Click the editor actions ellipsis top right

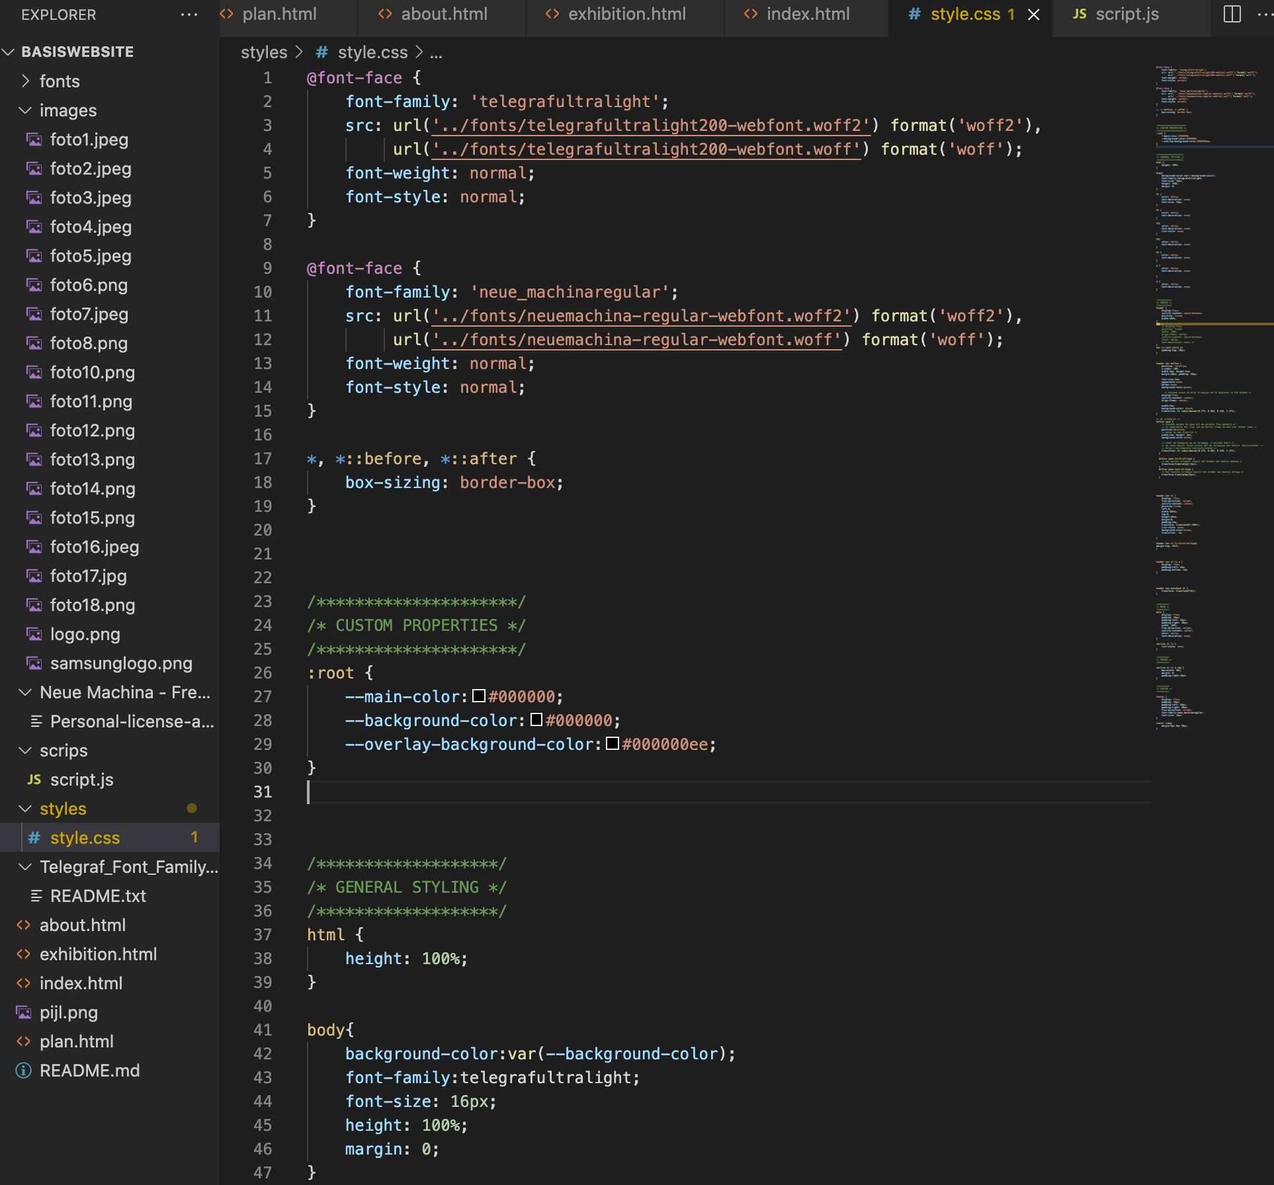[1265, 14]
